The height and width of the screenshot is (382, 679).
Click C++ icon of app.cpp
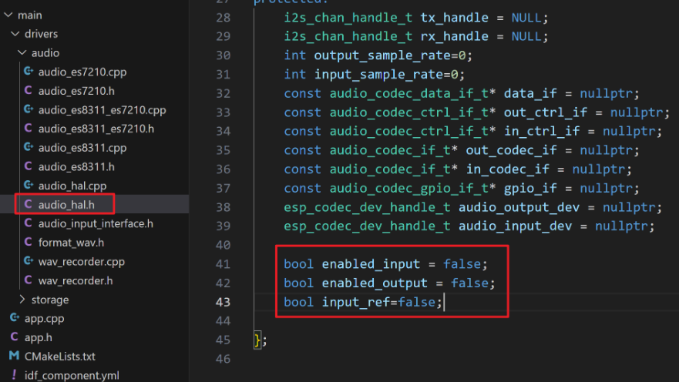pos(15,317)
